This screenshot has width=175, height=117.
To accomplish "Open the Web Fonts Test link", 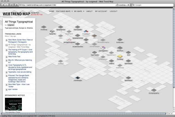I will coord(14,57).
